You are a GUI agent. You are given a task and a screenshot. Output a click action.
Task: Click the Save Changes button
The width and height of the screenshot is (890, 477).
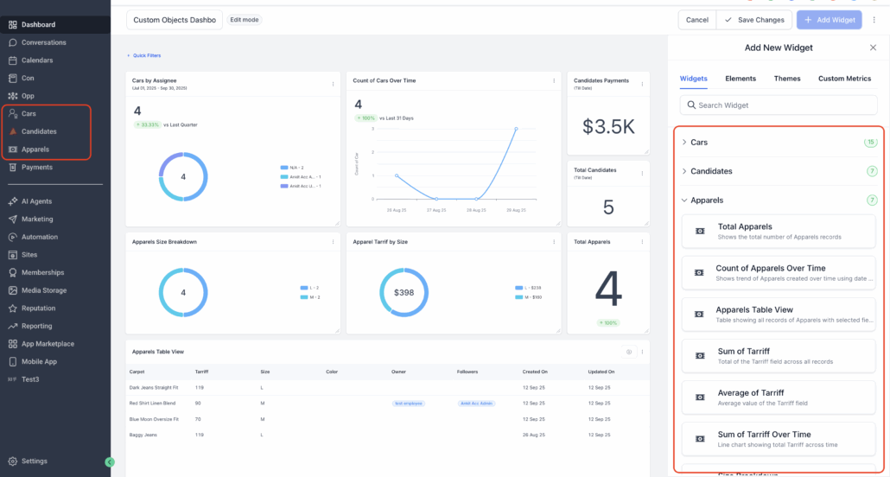(x=754, y=20)
